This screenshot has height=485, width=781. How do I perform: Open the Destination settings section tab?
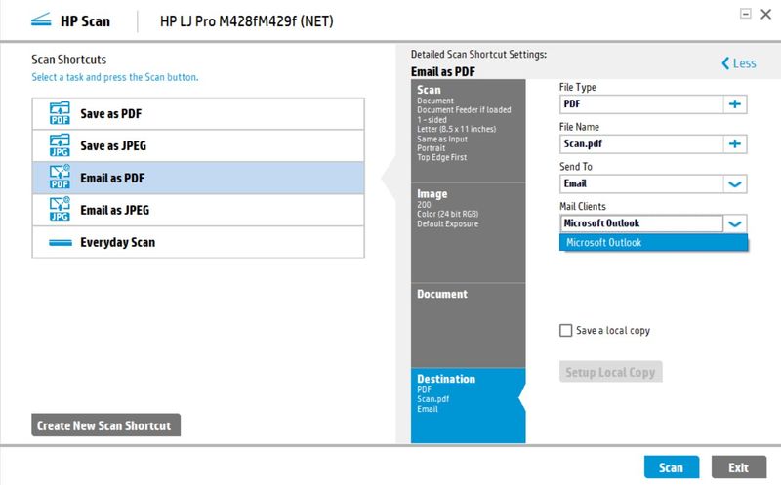[x=469, y=405]
